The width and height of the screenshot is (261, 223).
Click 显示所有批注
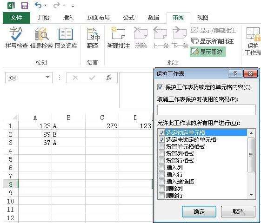[x=213, y=41]
